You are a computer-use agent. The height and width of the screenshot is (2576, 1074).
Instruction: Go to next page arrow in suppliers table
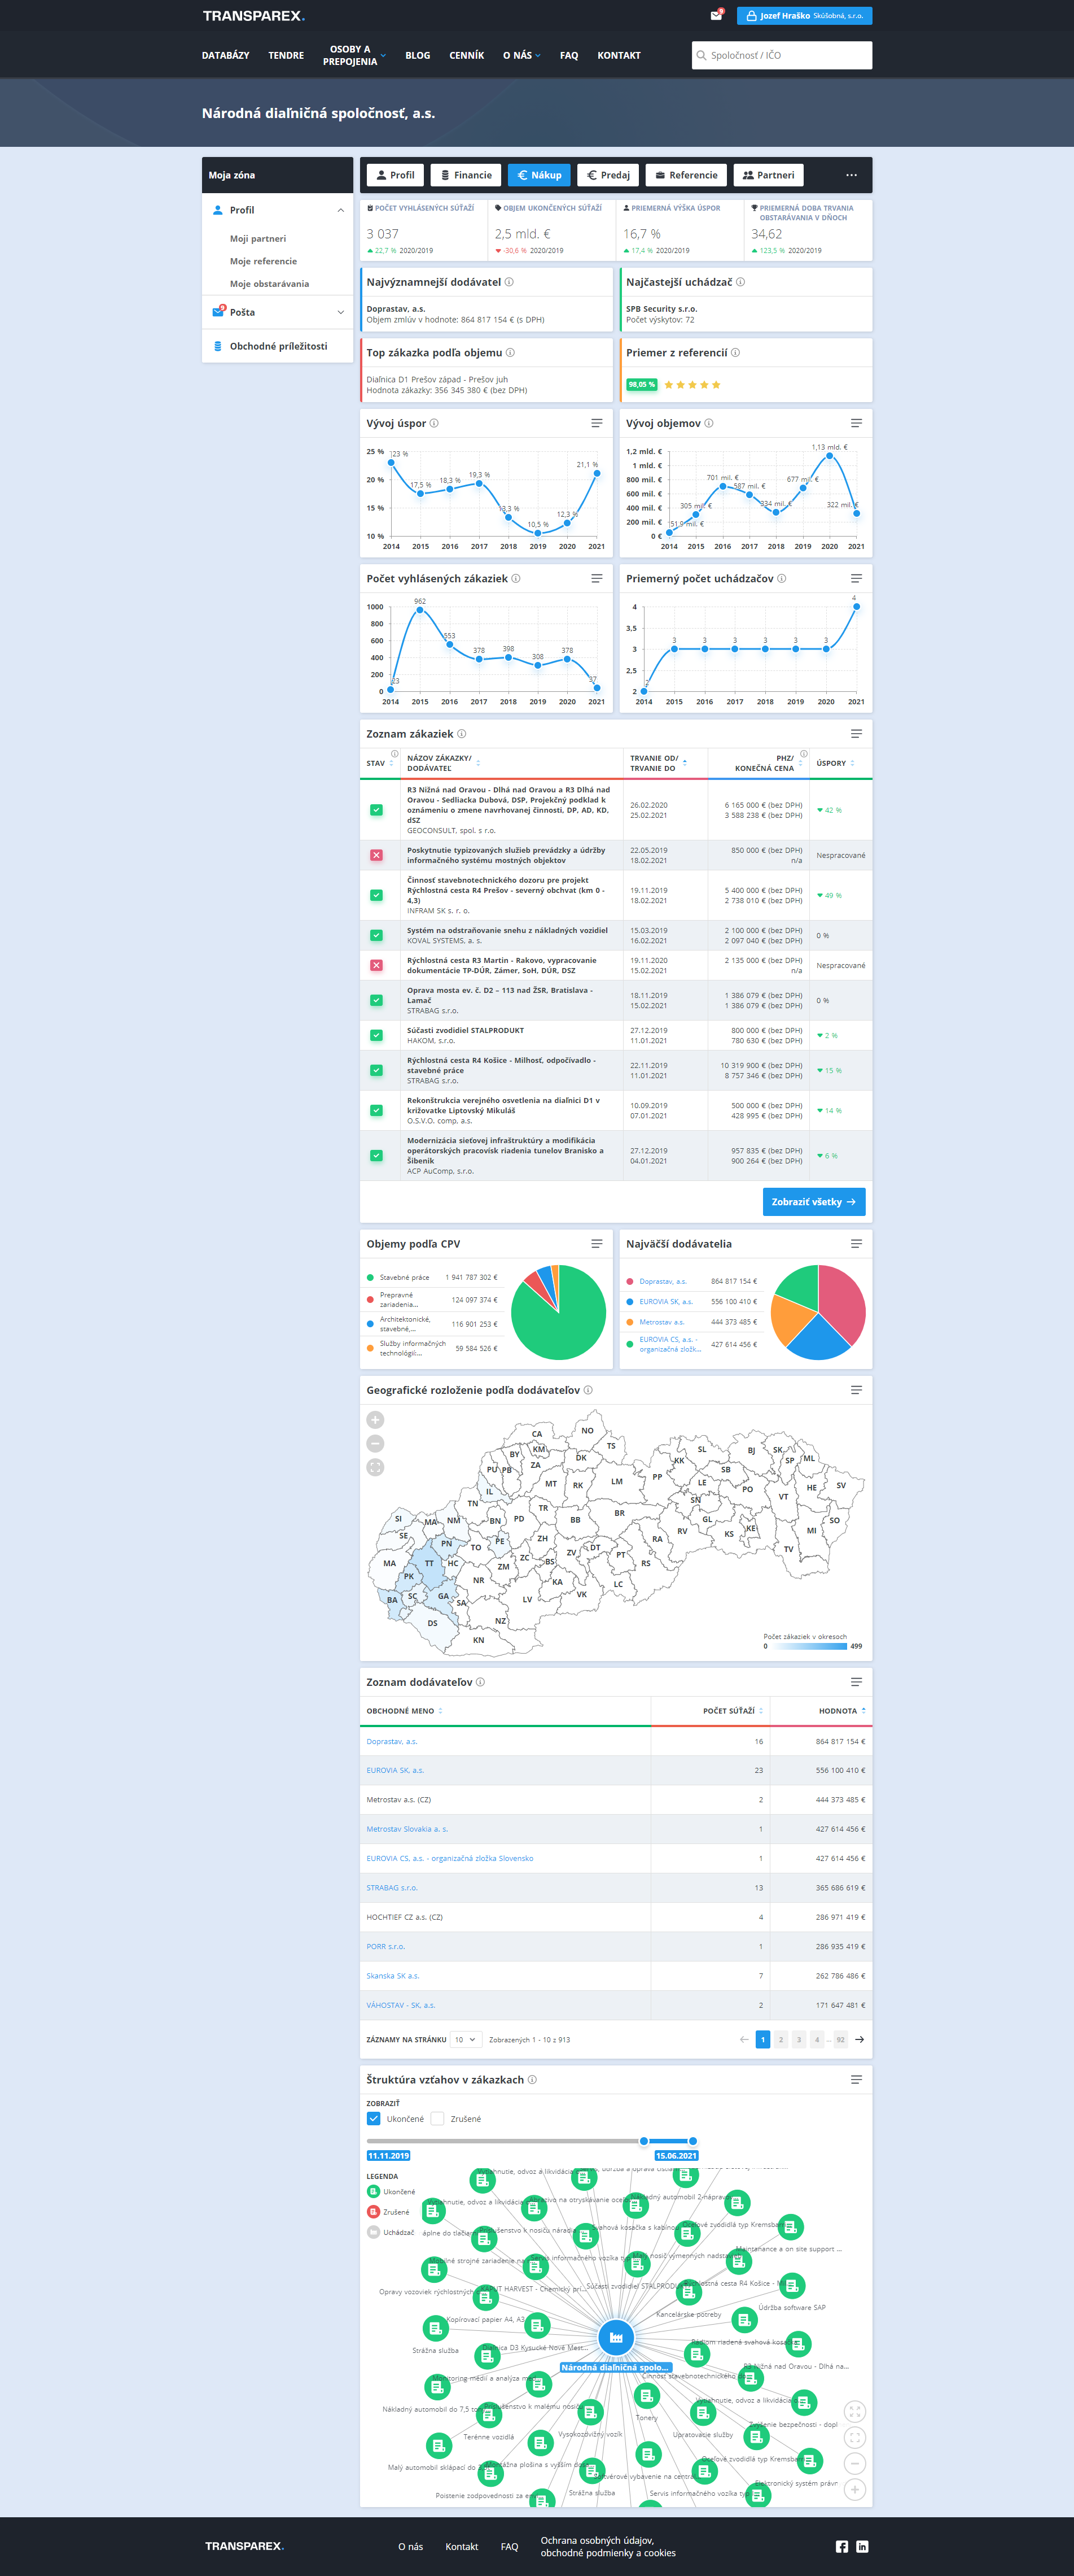coord(859,2039)
